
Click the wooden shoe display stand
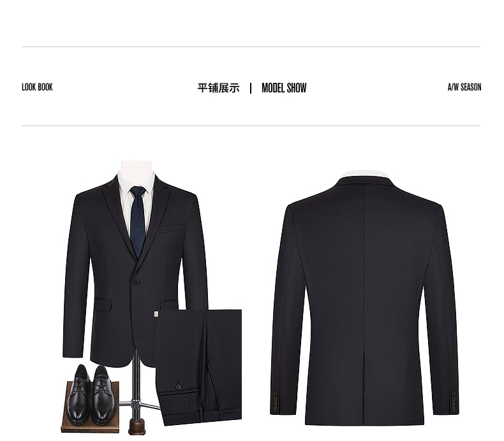pos(90,407)
